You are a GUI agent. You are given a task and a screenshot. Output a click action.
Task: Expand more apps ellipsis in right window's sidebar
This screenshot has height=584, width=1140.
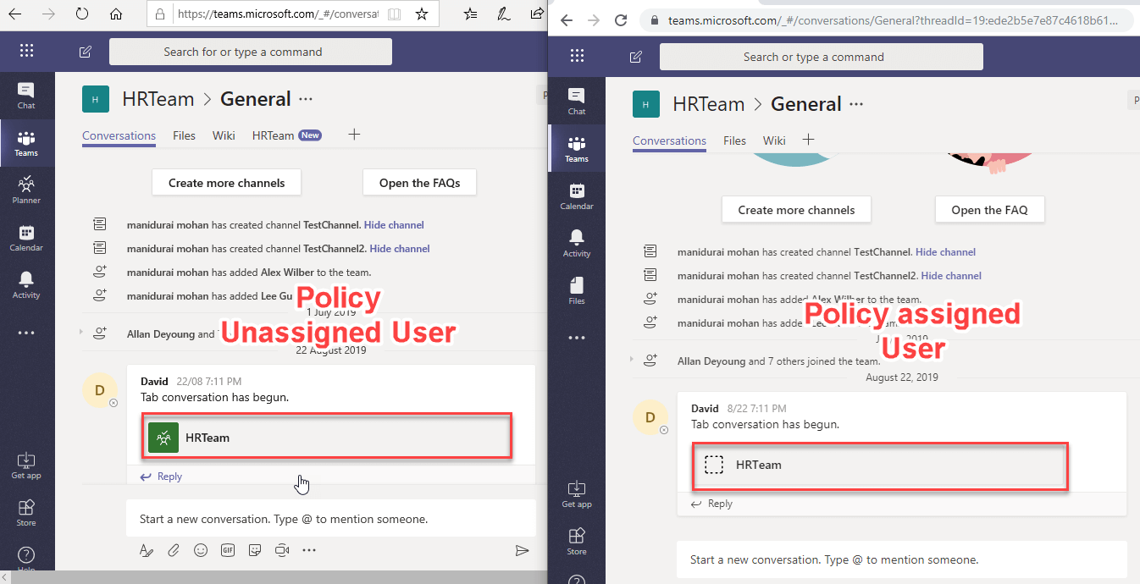pyautogui.click(x=577, y=338)
